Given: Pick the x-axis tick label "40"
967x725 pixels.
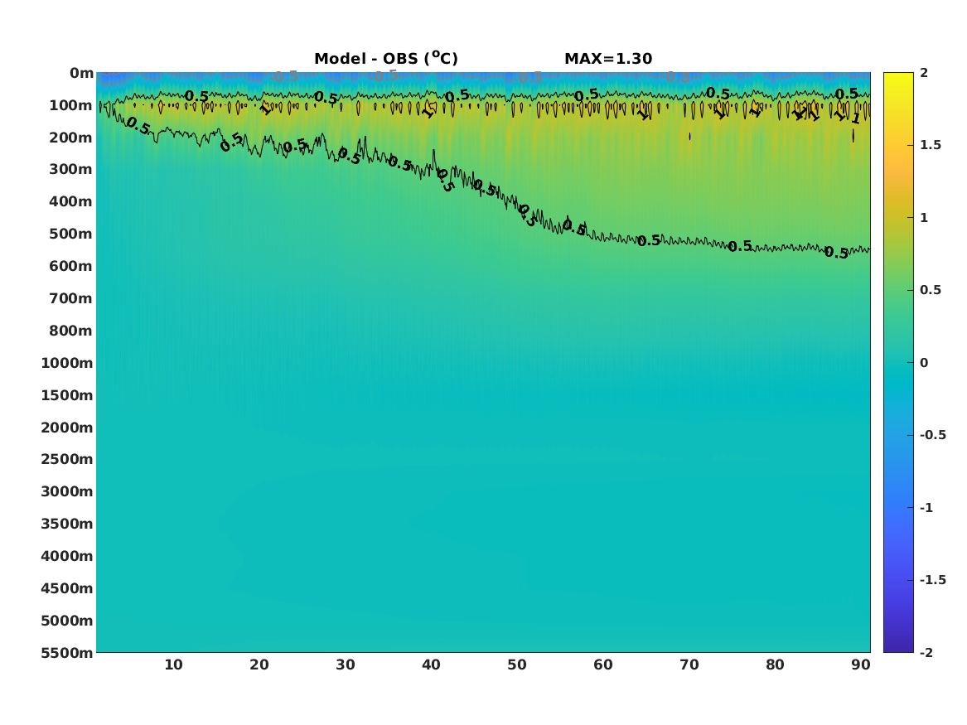Looking at the screenshot, I should (x=431, y=665).
